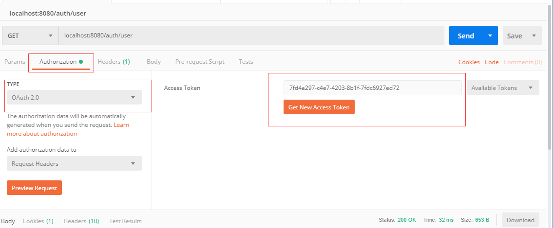Click the request URL field
The width and height of the screenshot is (553, 228).
point(251,35)
